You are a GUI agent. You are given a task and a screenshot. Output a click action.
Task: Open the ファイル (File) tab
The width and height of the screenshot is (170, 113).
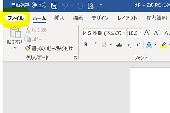point(16,18)
